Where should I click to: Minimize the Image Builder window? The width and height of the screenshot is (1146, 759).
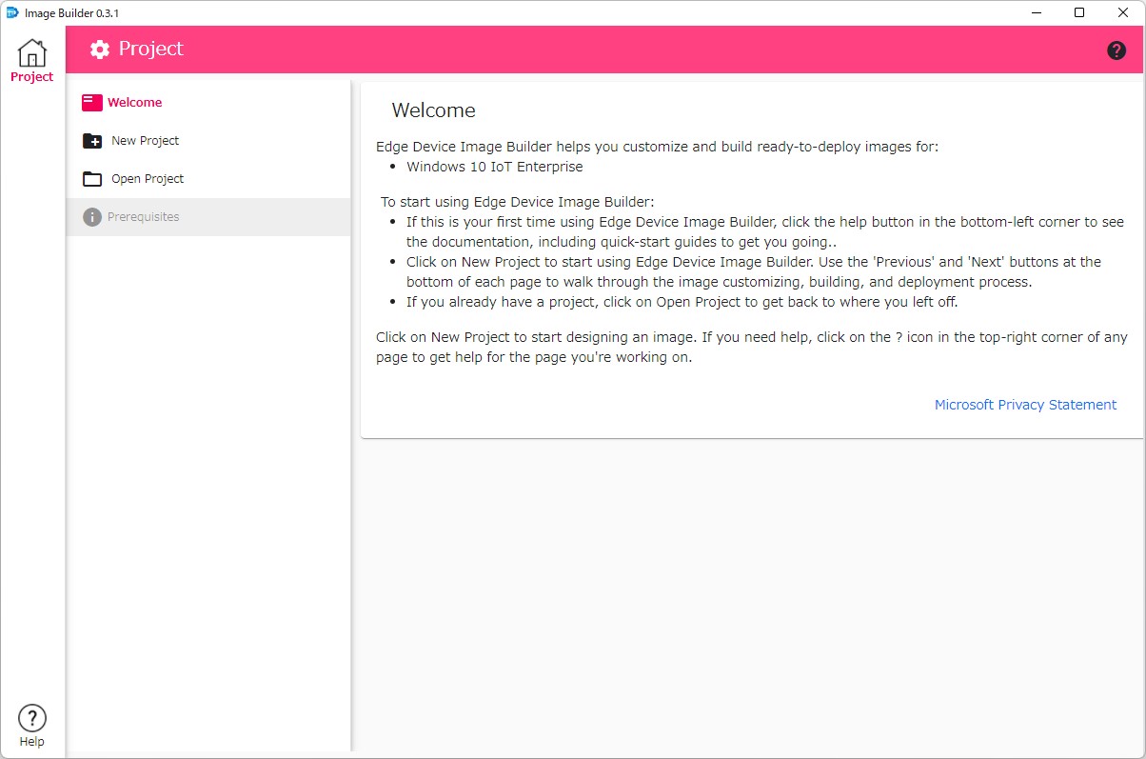click(x=1036, y=12)
